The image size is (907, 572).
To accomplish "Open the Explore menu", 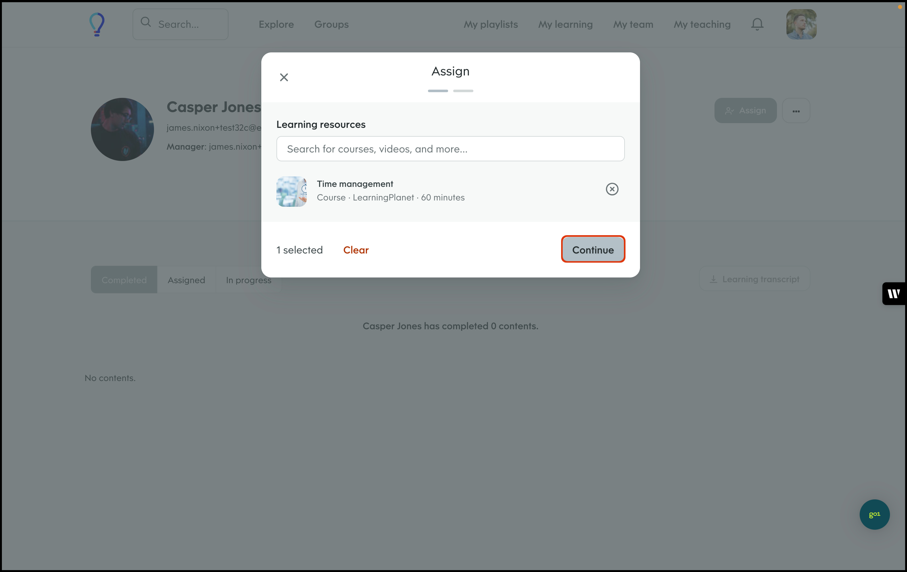I will click(276, 24).
